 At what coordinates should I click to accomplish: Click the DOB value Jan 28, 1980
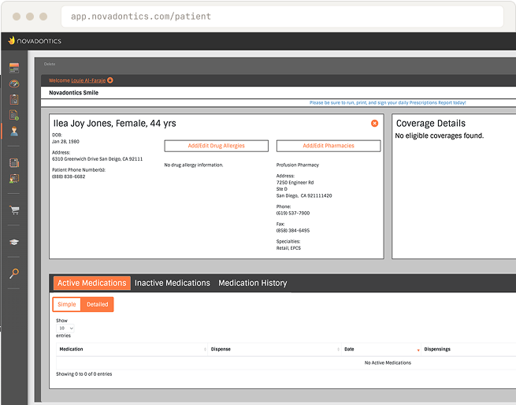tap(65, 142)
